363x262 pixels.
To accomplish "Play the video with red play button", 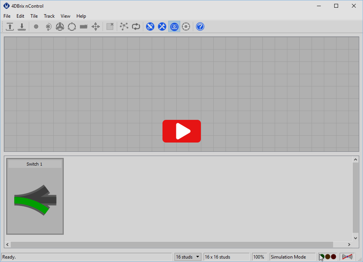I will (x=181, y=131).
